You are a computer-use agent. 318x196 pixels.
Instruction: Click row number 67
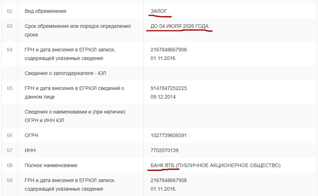pos(10,150)
